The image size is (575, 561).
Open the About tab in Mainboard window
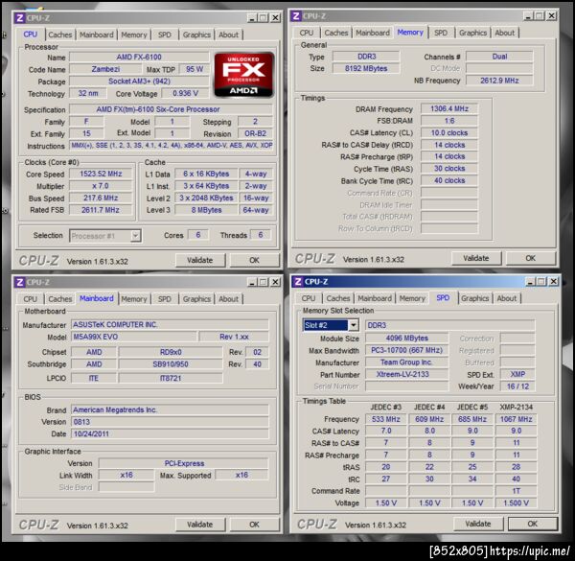point(228,299)
